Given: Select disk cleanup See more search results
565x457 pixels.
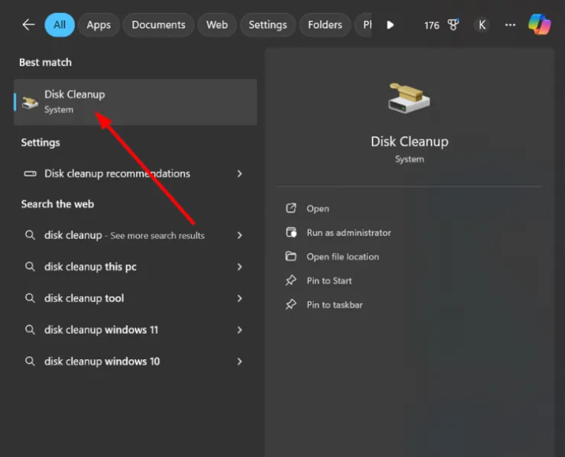Looking at the screenshot, I should pos(135,235).
